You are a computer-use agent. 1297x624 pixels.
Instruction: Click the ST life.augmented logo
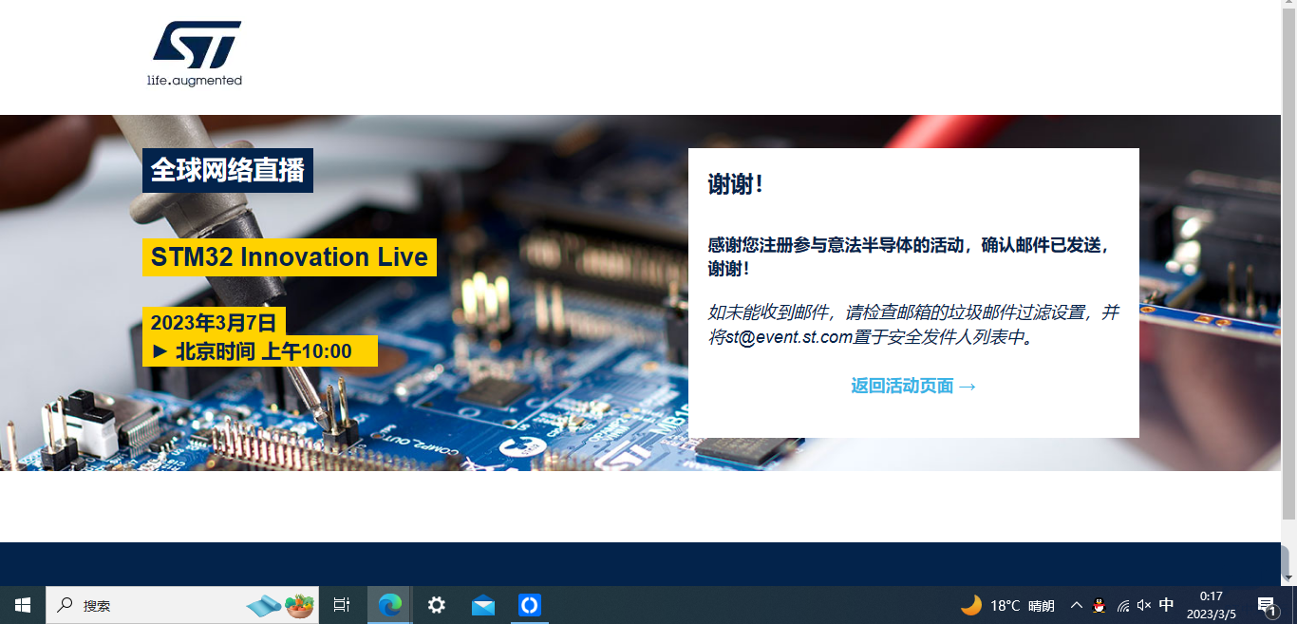tap(195, 53)
